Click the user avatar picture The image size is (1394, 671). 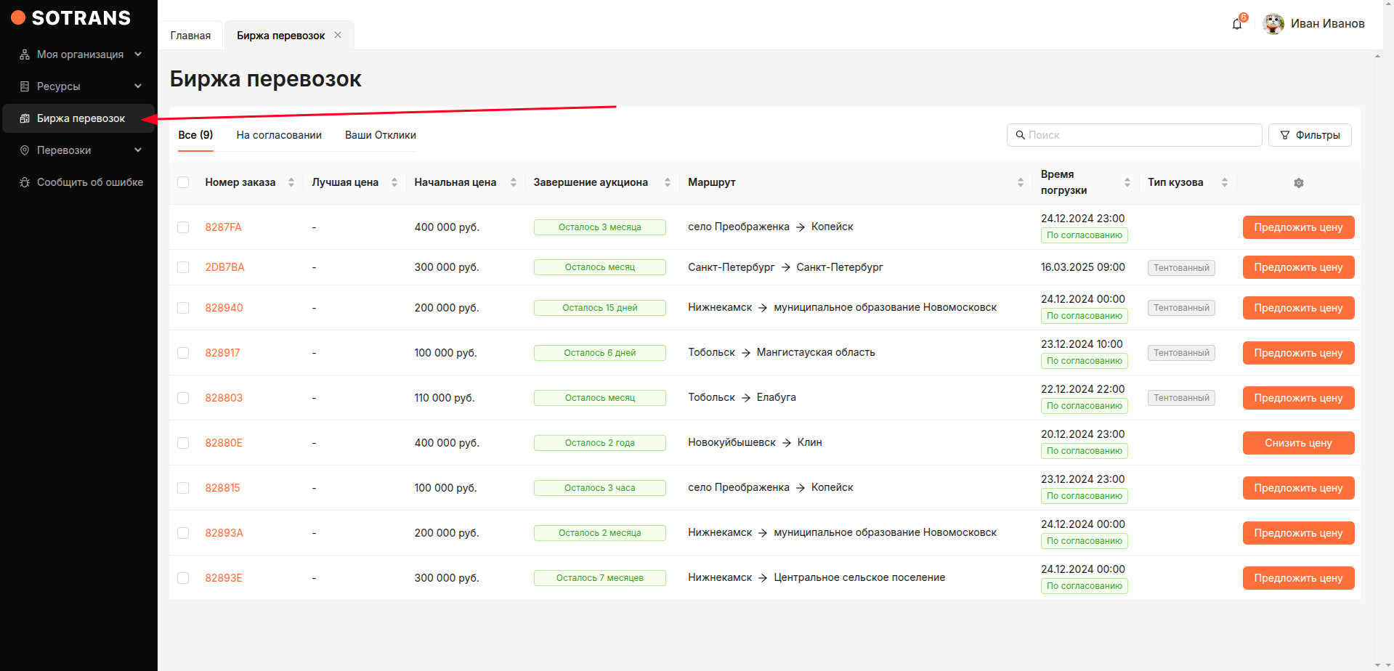pyautogui.click(x=1273, y=24)
